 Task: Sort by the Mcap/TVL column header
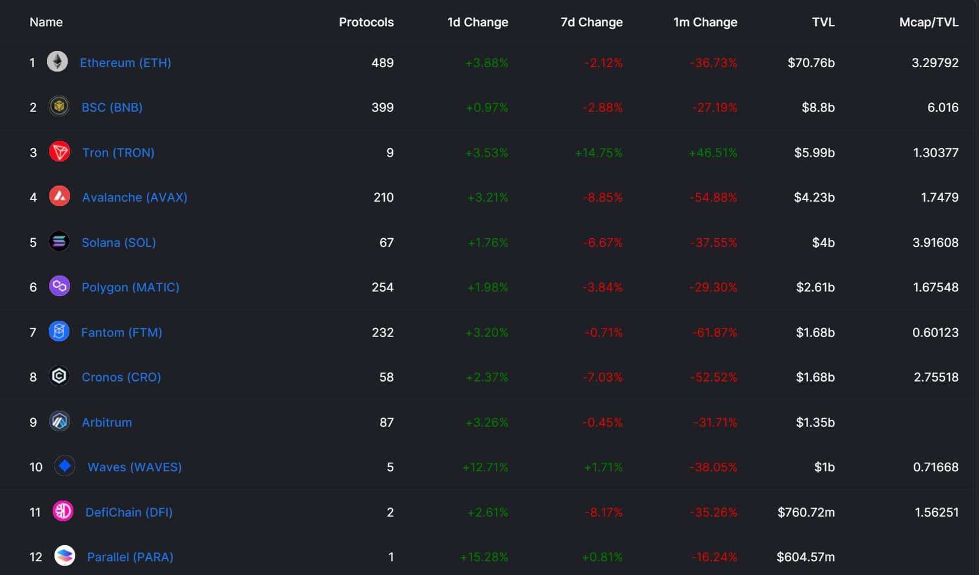tap(929, 22)
